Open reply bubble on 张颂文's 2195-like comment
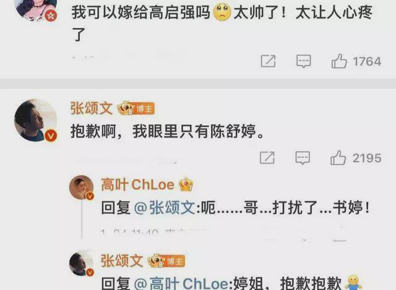Screen dimensions: 396x290 (303, 158)
